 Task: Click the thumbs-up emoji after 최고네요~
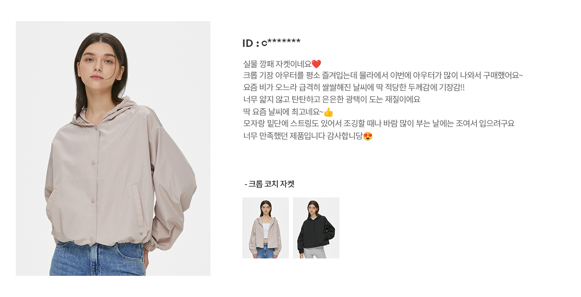pyautogui.click(x=328, y=112)
